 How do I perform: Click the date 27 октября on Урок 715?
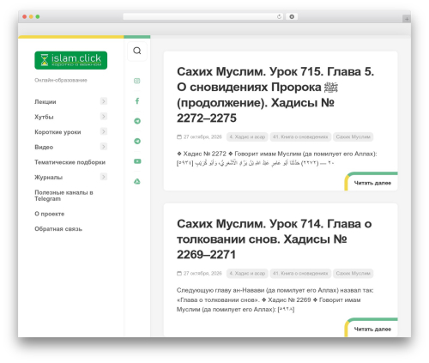coord(202,136)
